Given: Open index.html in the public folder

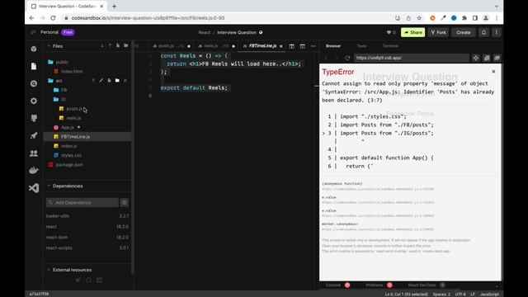Looking at the screenshot, I should pos(72,72).
